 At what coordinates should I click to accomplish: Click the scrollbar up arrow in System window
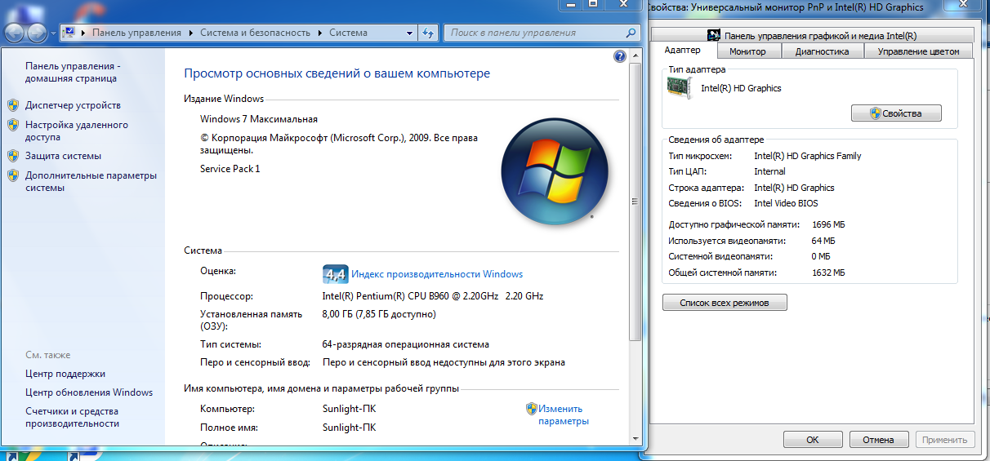pyautogui.click(x=635, y=55)
